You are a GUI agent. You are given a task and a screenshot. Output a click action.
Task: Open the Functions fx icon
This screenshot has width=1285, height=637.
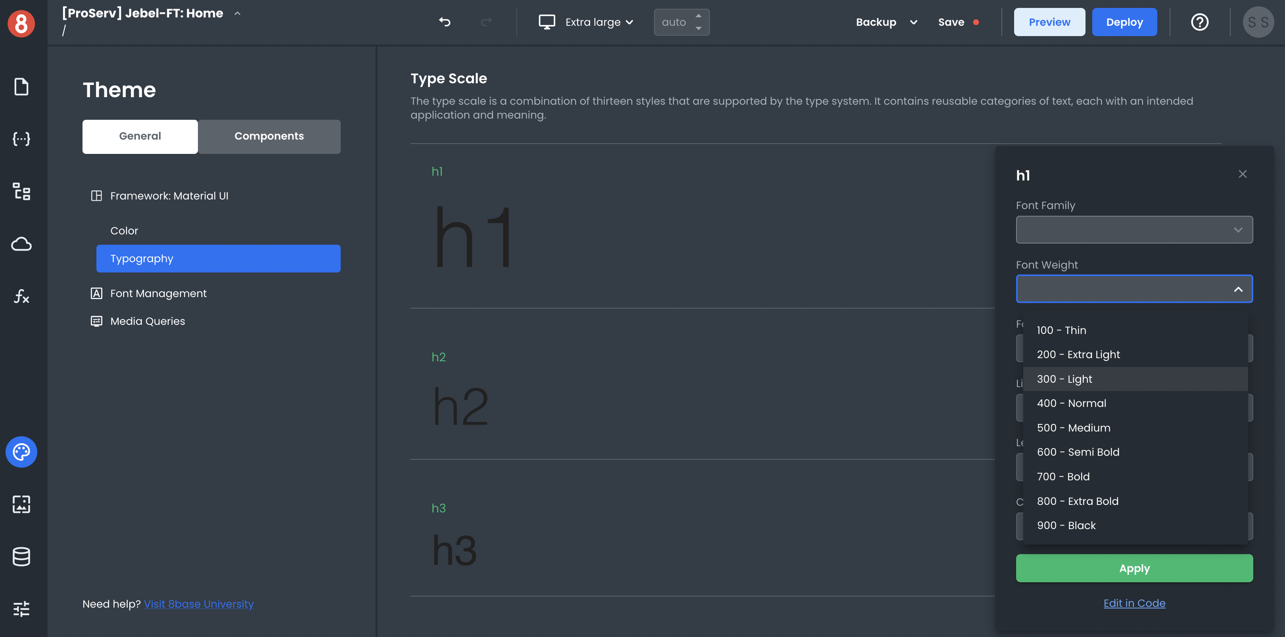[21, 296]
